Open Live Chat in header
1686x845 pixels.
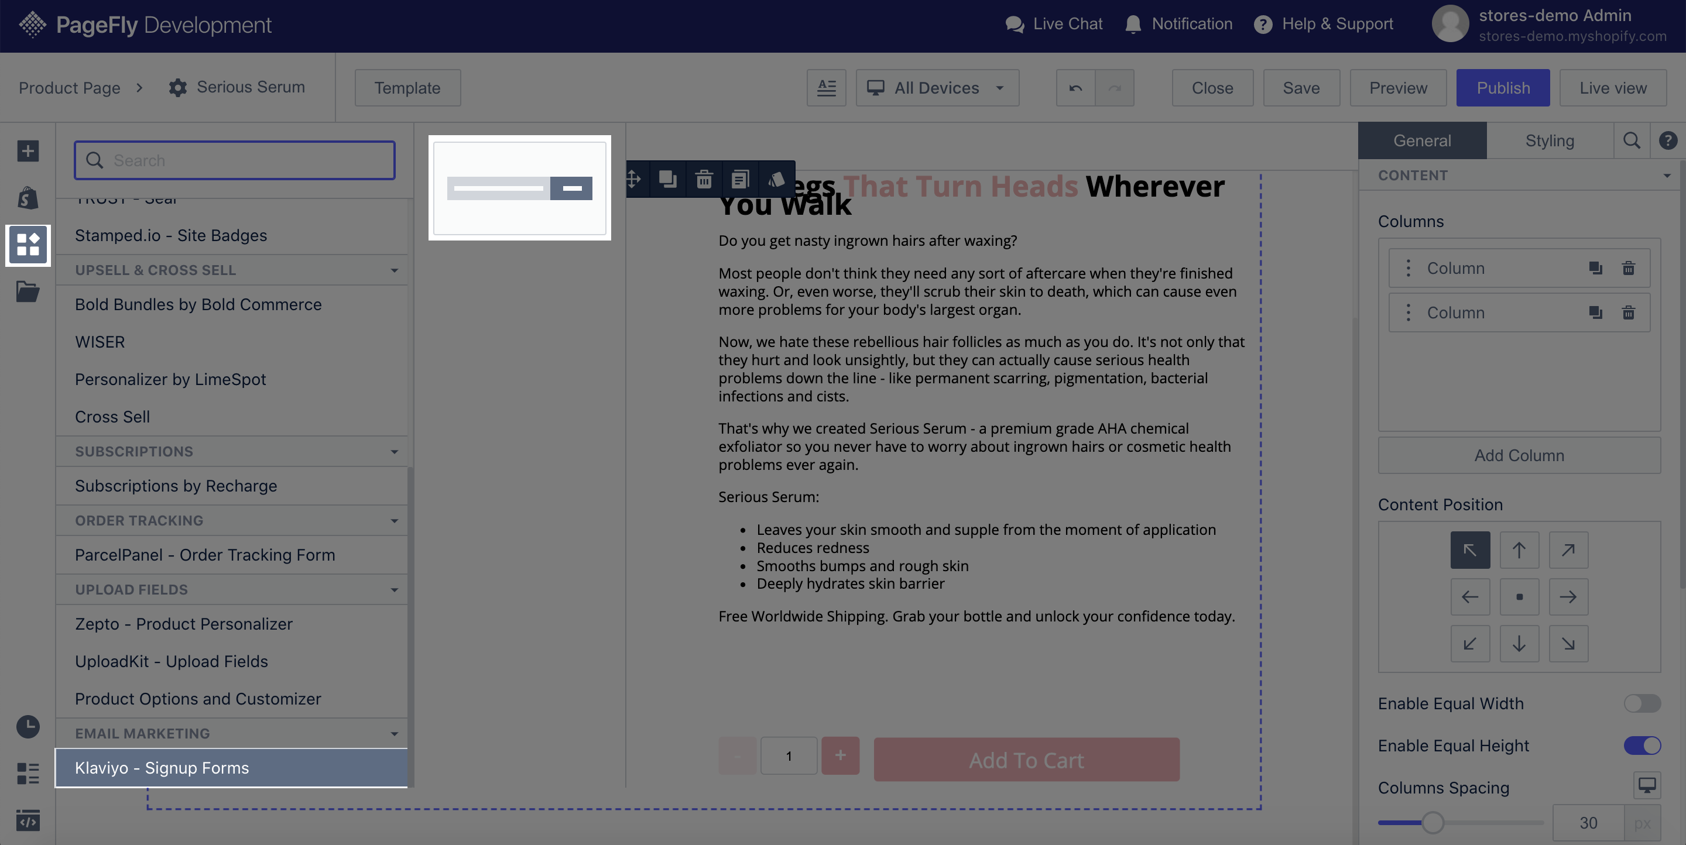coord(1054,24)
